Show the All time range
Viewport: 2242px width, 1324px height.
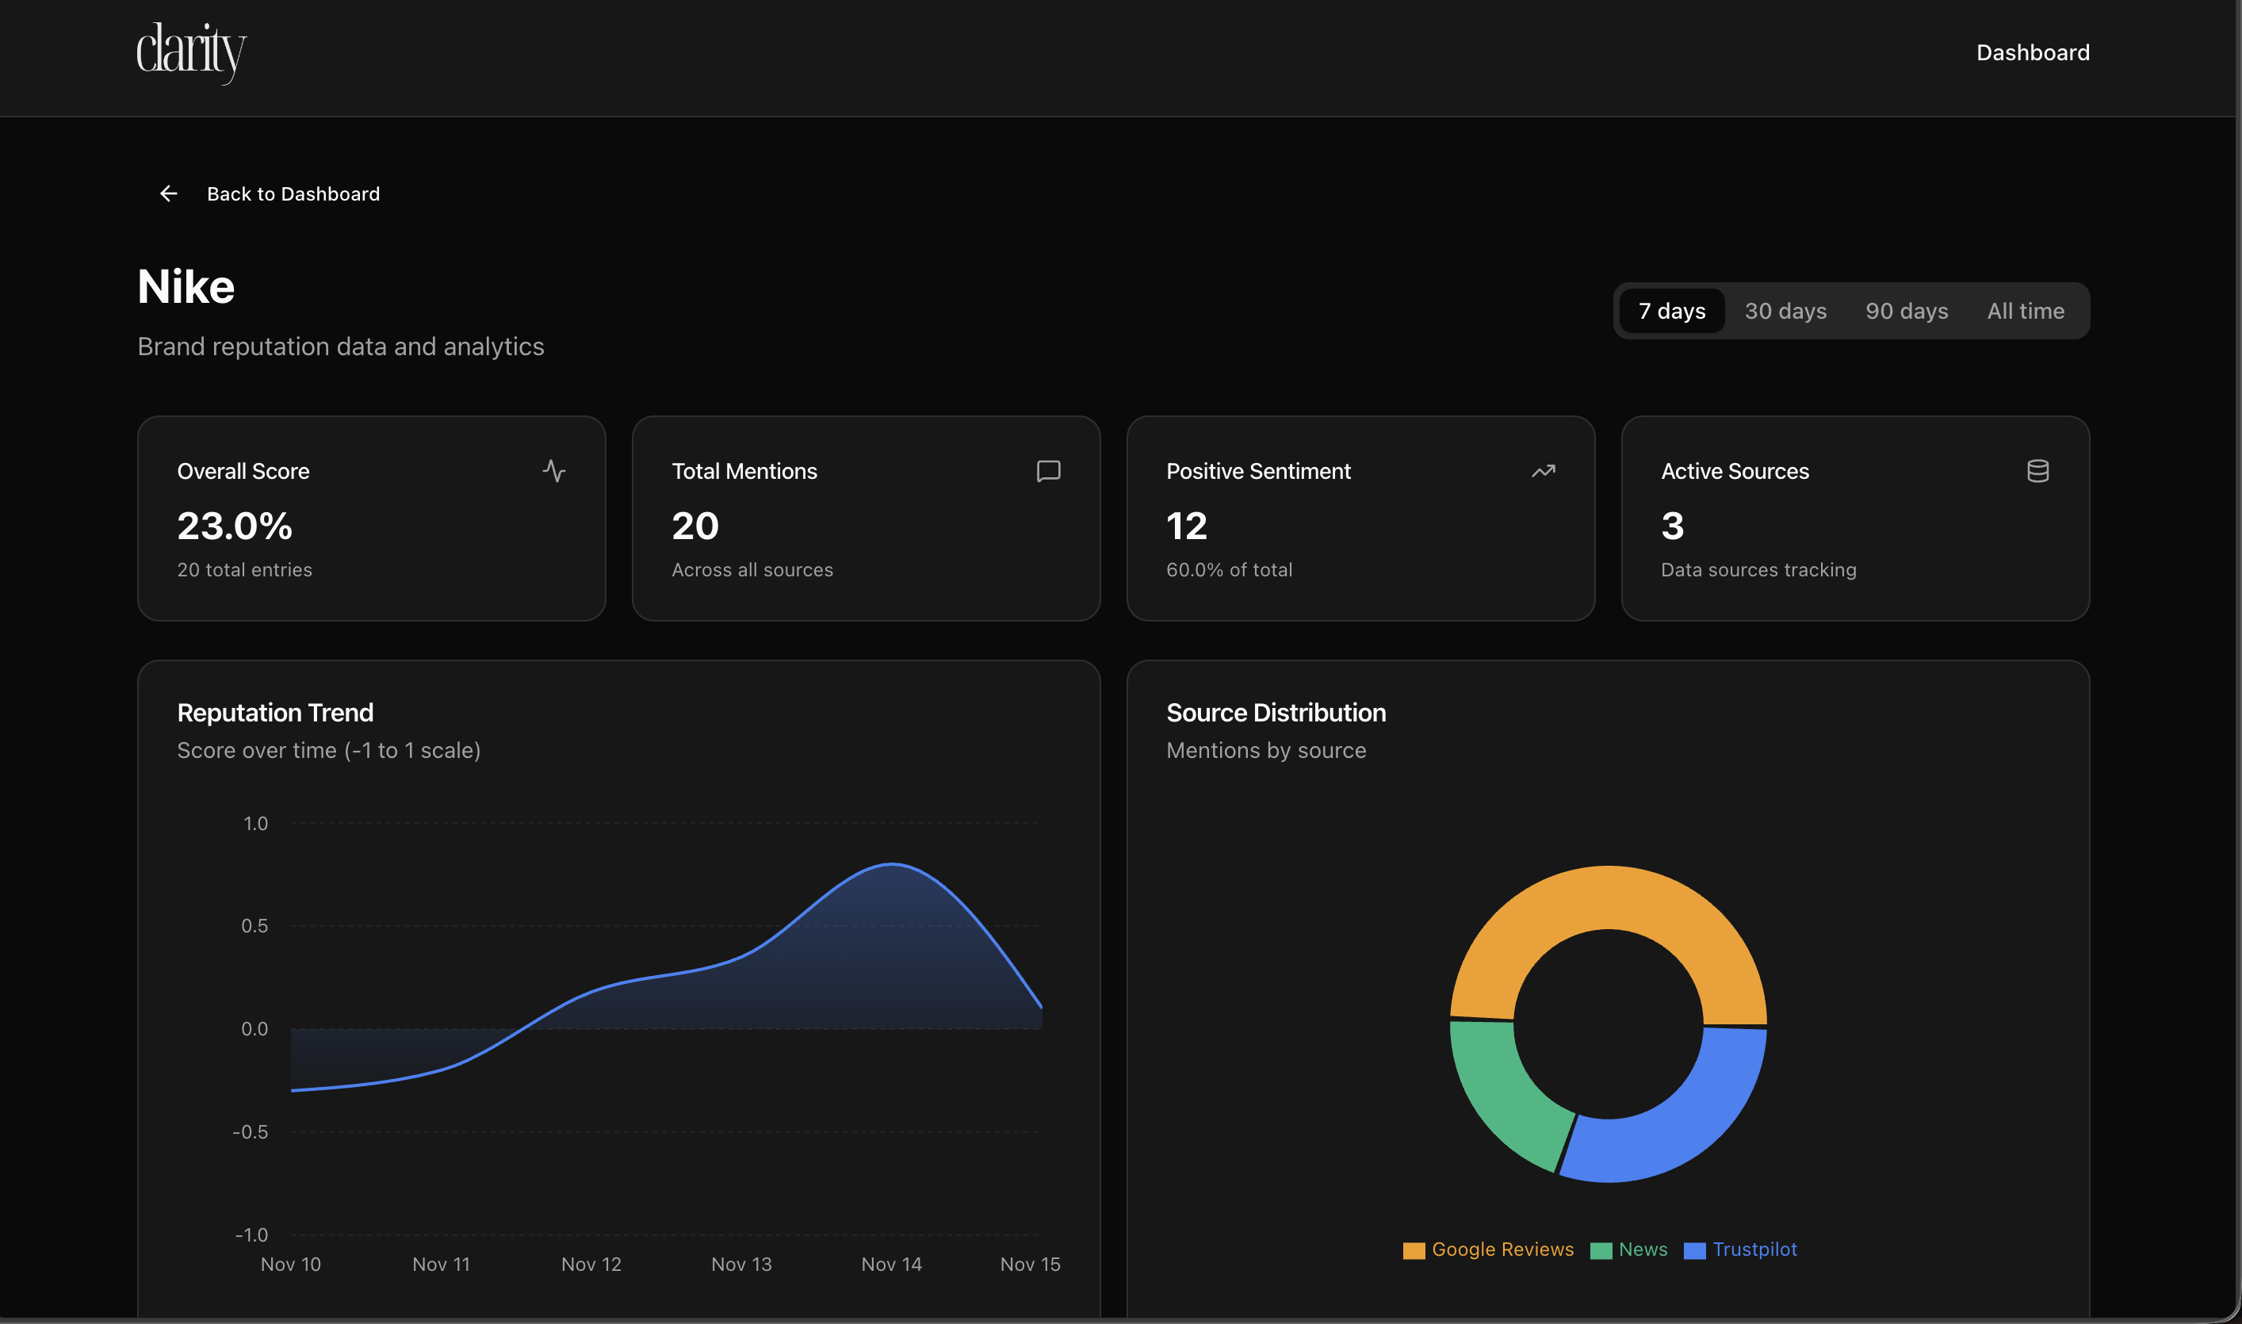tap(2026, 311)
